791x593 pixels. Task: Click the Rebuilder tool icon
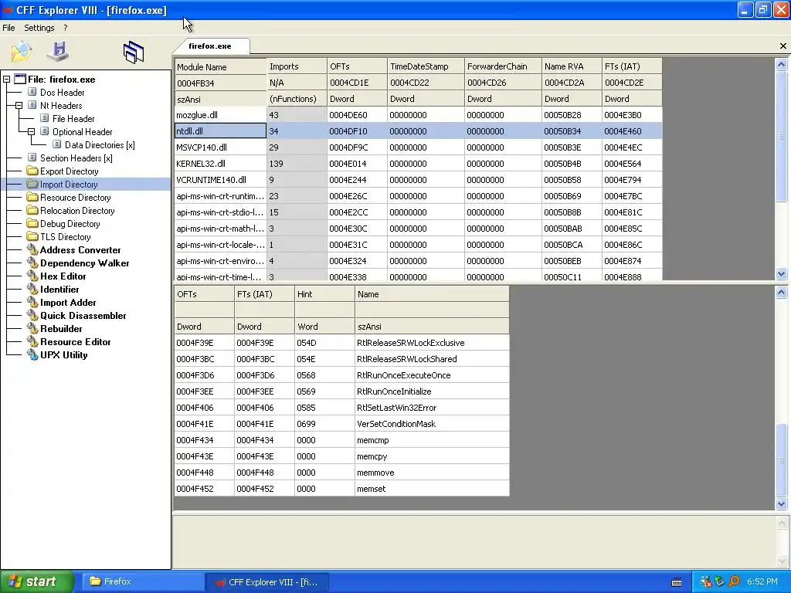click(x=32, y=328)
